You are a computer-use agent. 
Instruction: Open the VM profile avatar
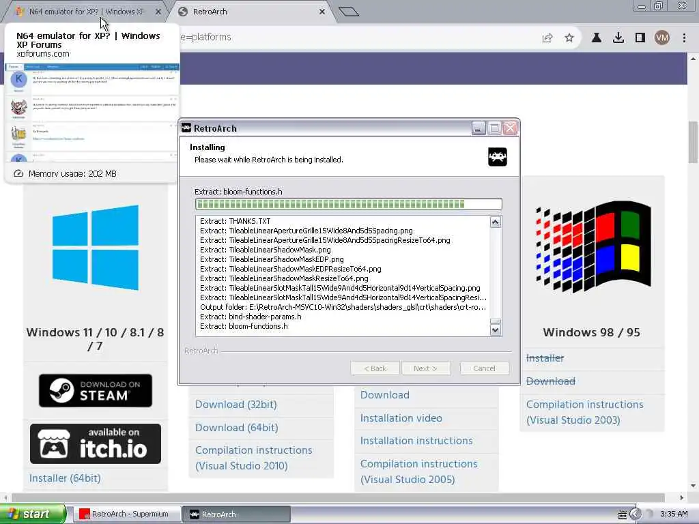[662, 38]
